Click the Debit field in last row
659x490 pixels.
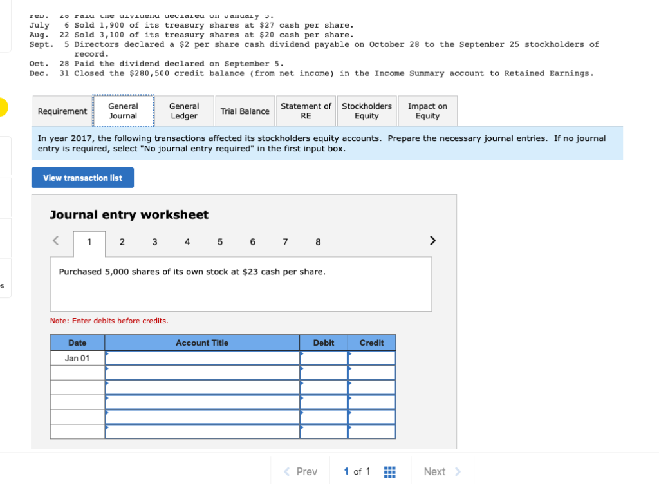[x=324, y=432]
